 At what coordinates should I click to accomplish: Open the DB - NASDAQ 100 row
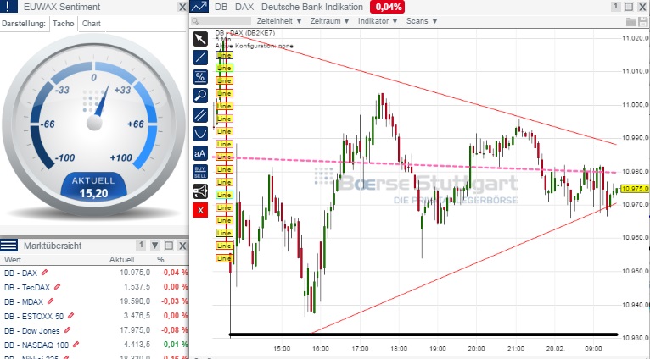[x=94, y=344]
